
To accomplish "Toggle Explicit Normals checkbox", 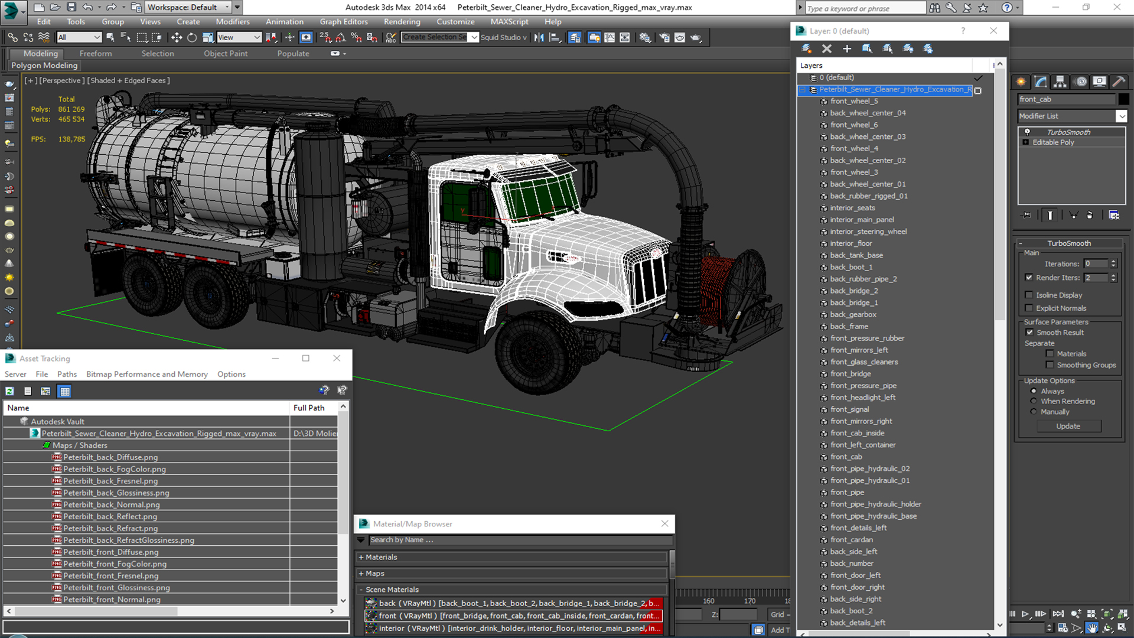I will pos(1029,308).
